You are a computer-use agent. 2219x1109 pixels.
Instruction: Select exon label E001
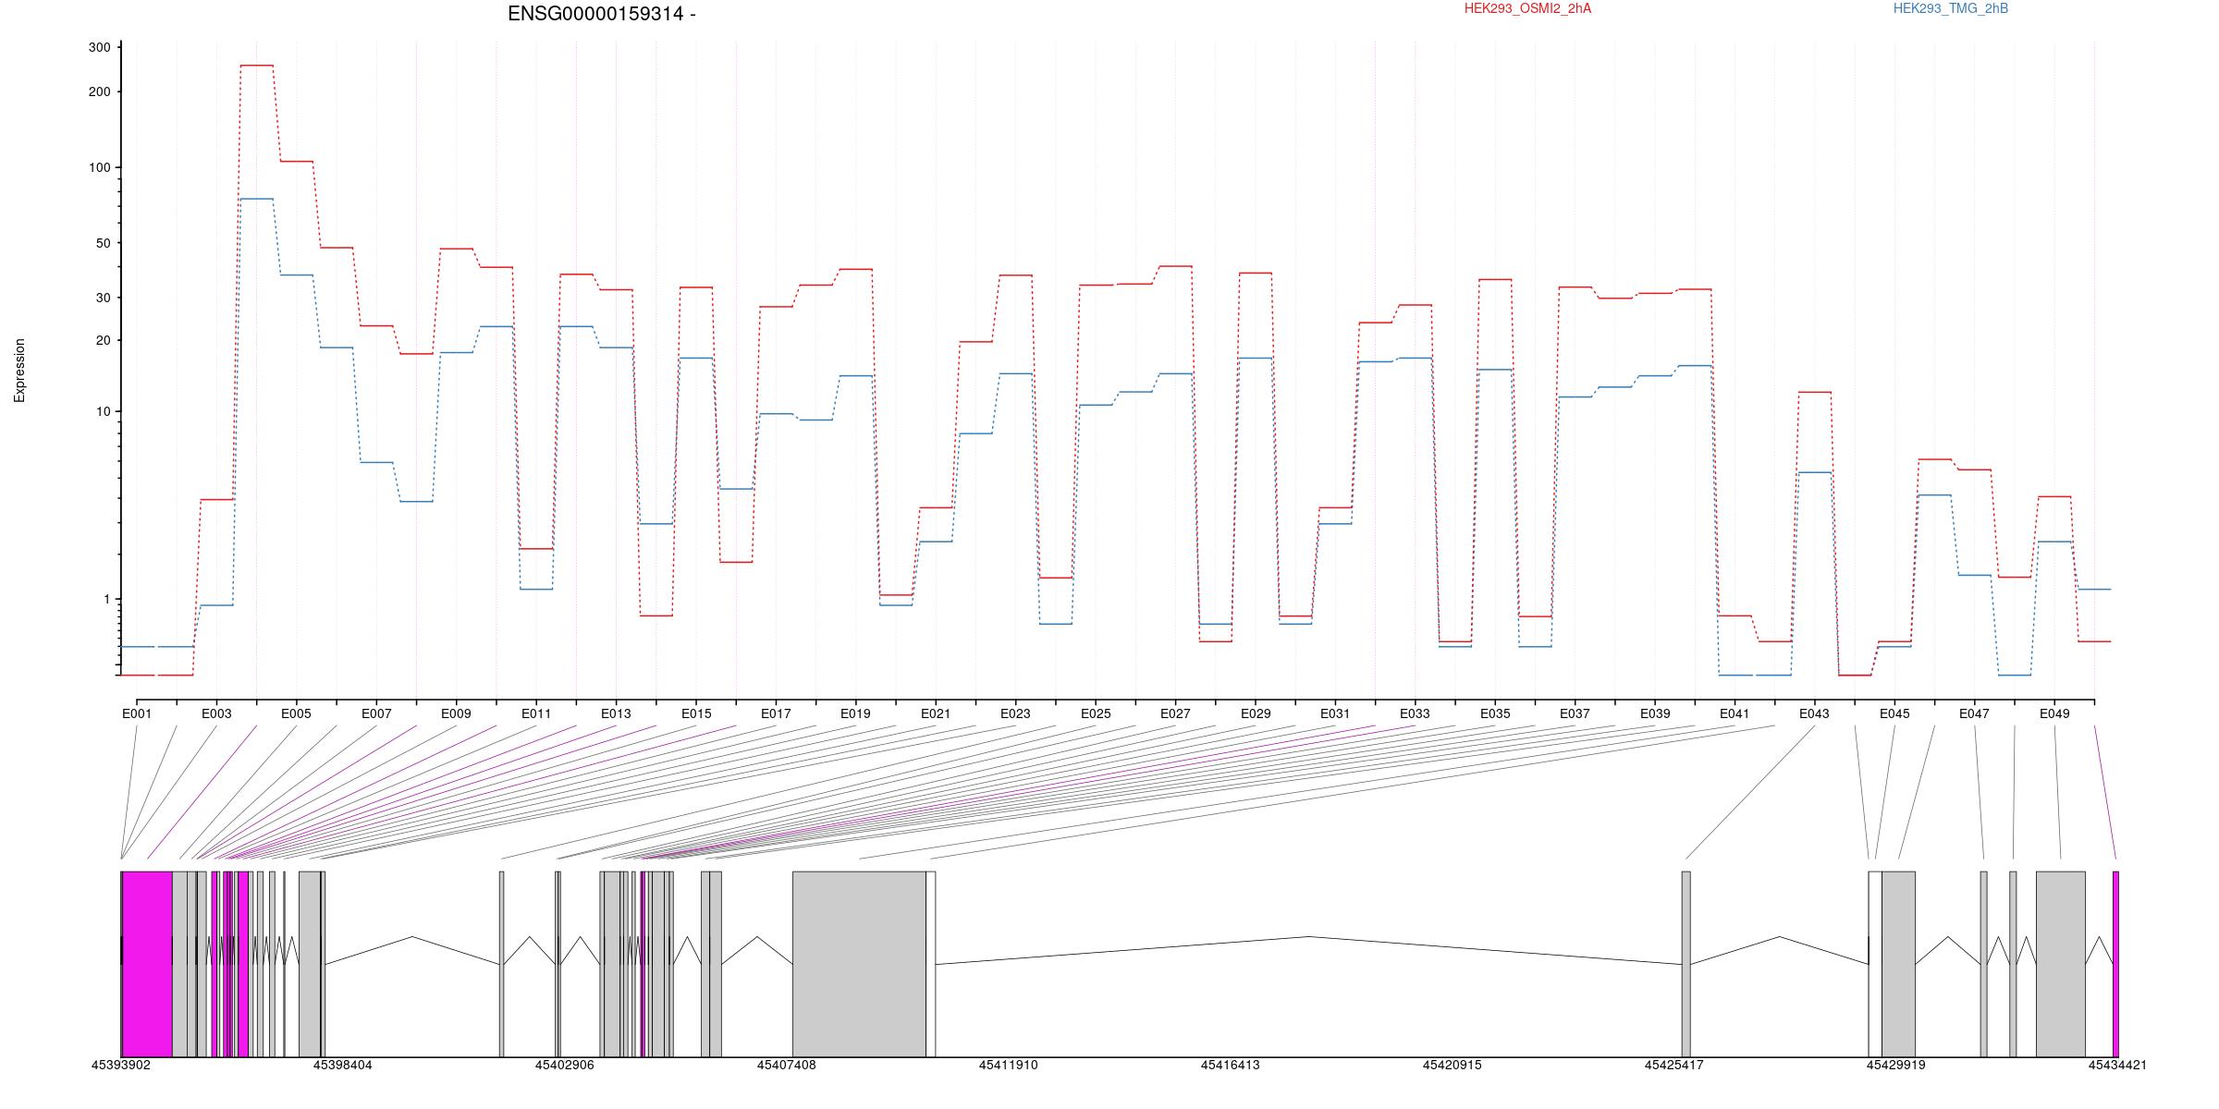(x=137, y=713)
